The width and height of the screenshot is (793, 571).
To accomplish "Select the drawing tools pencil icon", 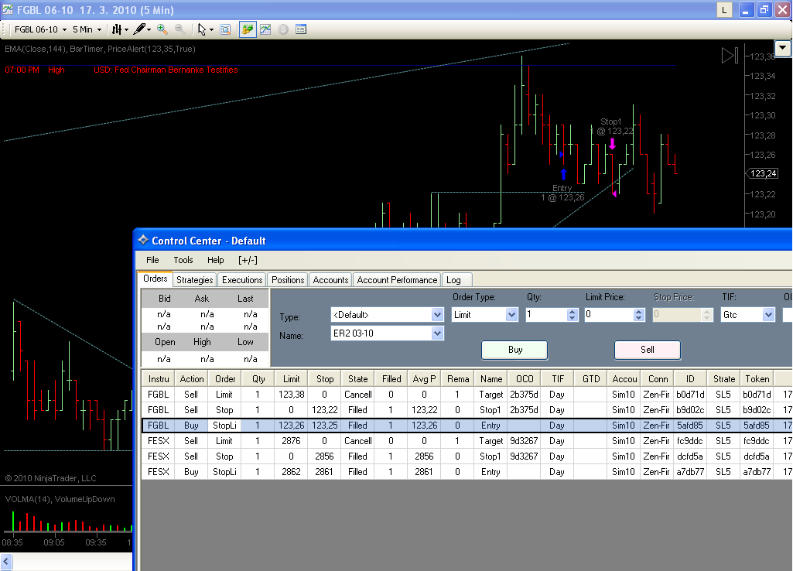I will point(140,29).
